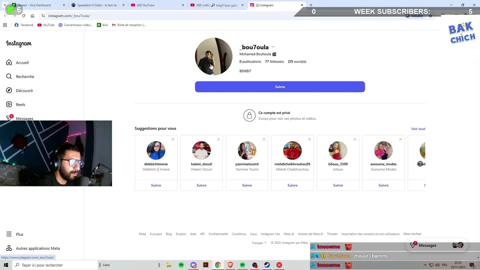Open Adobe Illustrator from taskbar
The image size is (480, 270).
pyautogui.click(x=205, y=265)
